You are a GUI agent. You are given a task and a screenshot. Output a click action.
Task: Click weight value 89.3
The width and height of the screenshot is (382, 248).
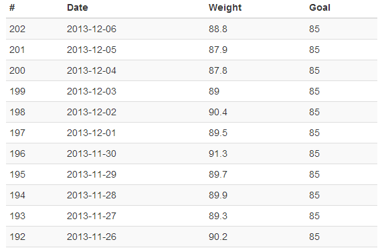[x=218, y=216]
